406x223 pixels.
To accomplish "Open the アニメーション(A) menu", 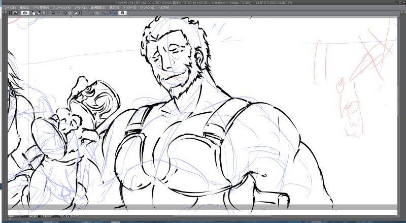I will (x=61, y=8).
